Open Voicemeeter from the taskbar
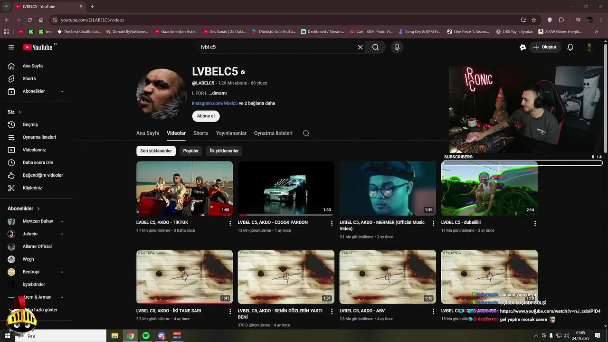 point(177,336)
